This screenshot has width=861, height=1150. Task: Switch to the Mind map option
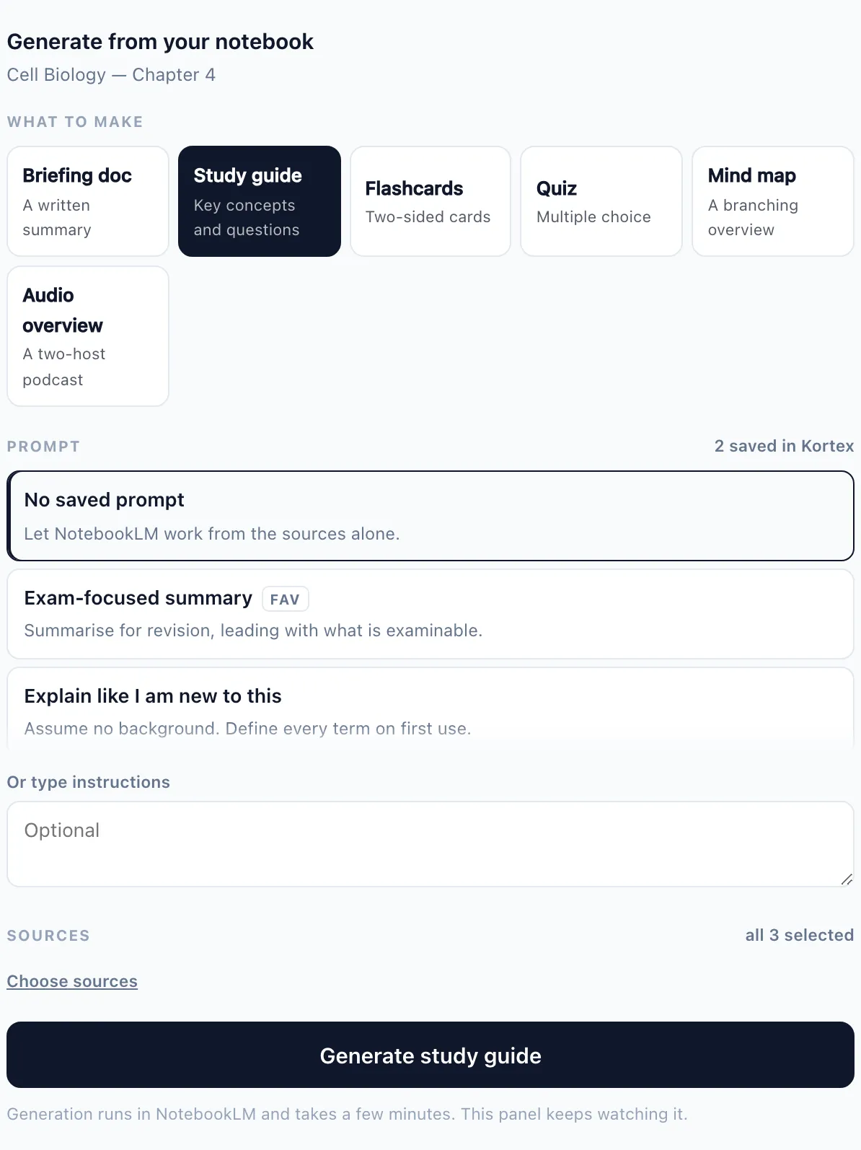coord(773,201)
